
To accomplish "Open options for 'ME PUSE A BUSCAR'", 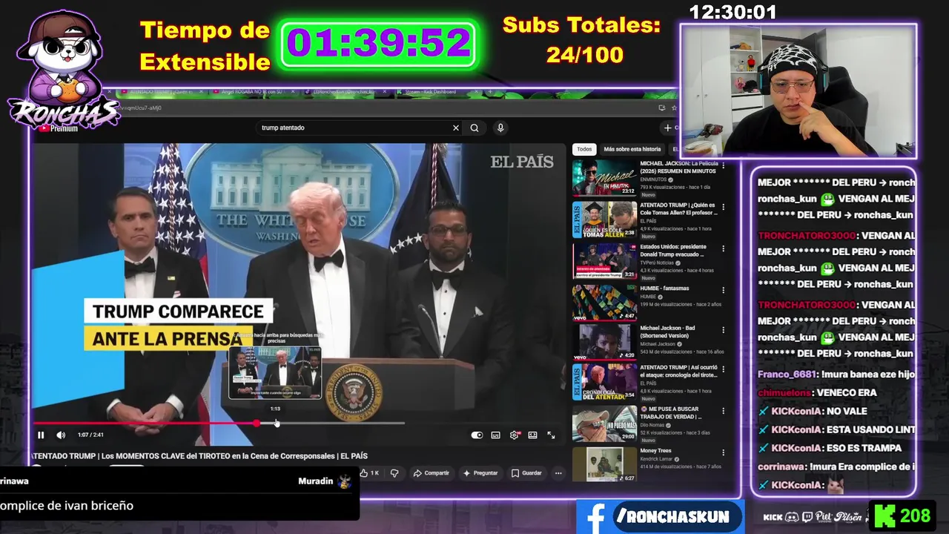I will (724, 409).
